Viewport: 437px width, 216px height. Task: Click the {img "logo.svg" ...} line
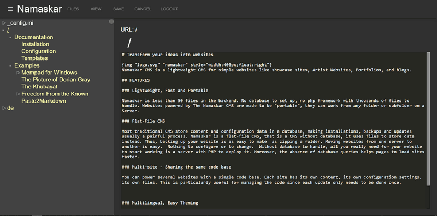197,65
